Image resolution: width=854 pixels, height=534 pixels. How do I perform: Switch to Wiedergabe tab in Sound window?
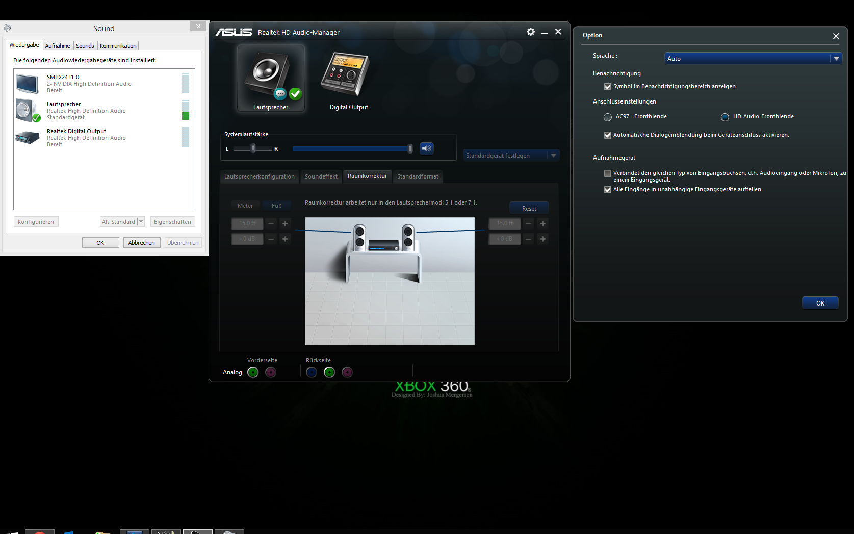24,45
